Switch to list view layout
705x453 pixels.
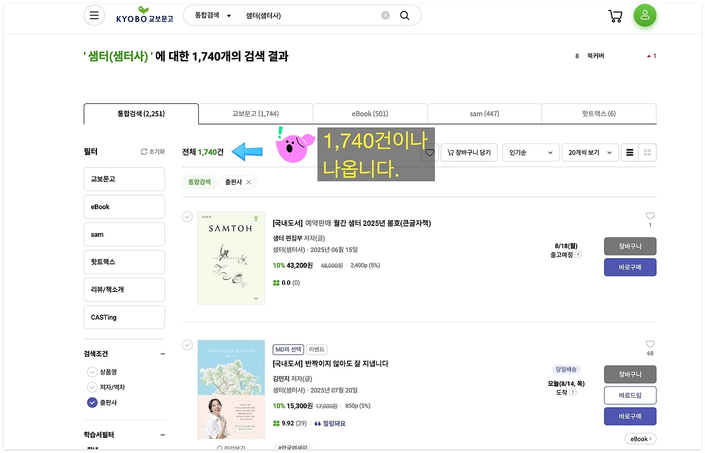coord(630,153)
